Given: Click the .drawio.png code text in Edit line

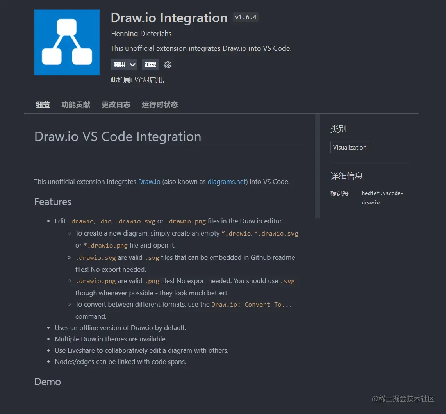Looking at the screenshot, I should click(x=186, y=221).
